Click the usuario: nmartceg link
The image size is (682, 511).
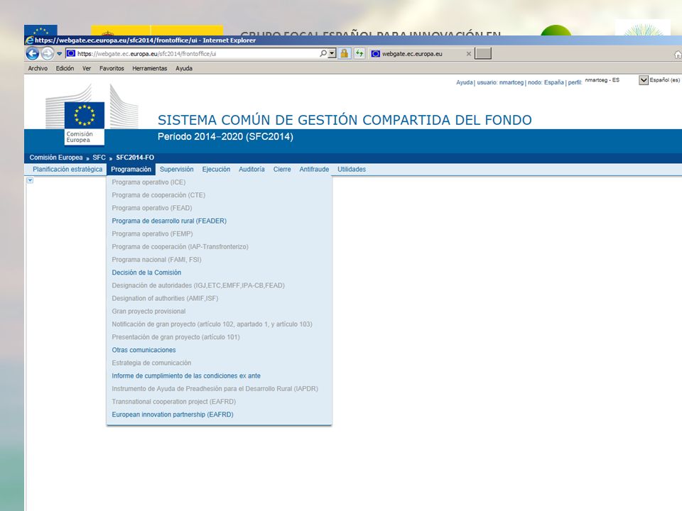click(500, 82)
